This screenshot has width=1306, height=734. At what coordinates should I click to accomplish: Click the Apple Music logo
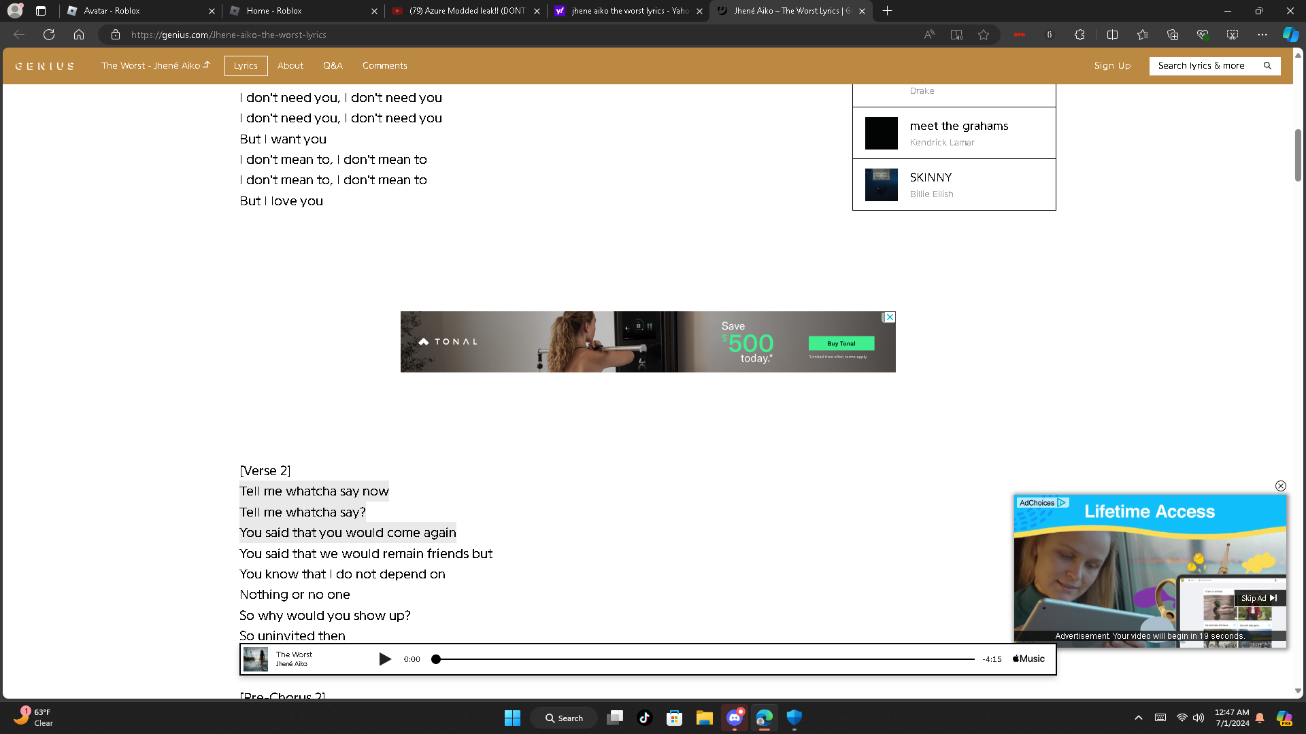click(x=1028, y=659)
